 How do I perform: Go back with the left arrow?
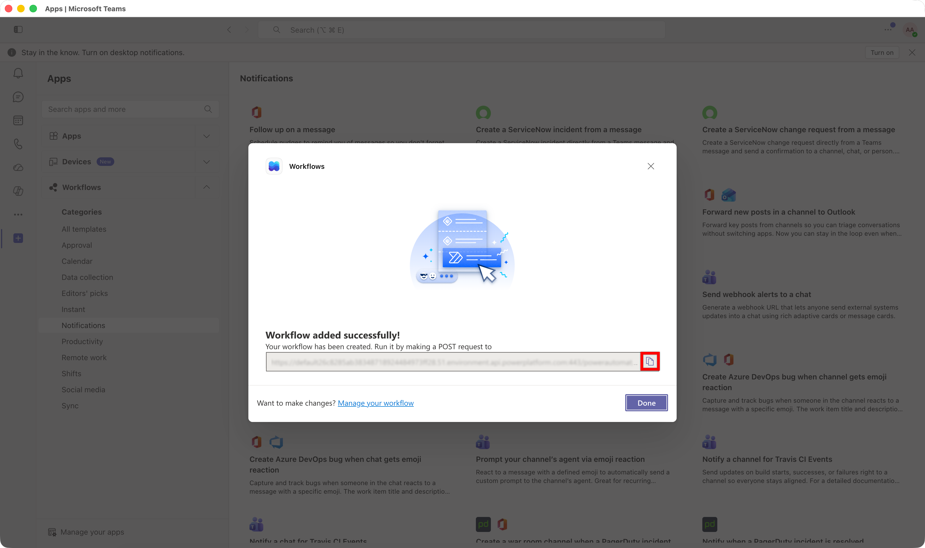229,30
